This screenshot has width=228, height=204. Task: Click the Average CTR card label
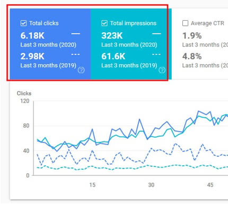(207, 23)
